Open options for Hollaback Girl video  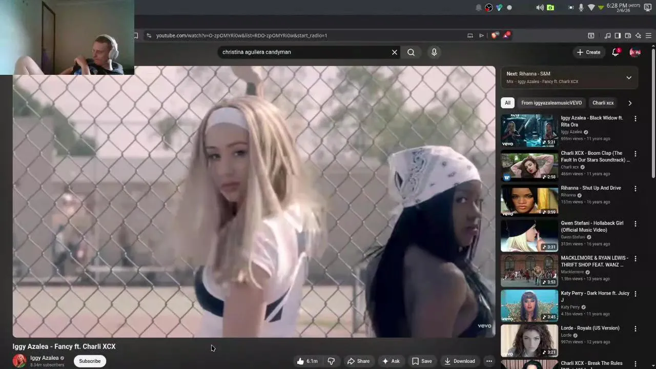(x=635, y=224)
